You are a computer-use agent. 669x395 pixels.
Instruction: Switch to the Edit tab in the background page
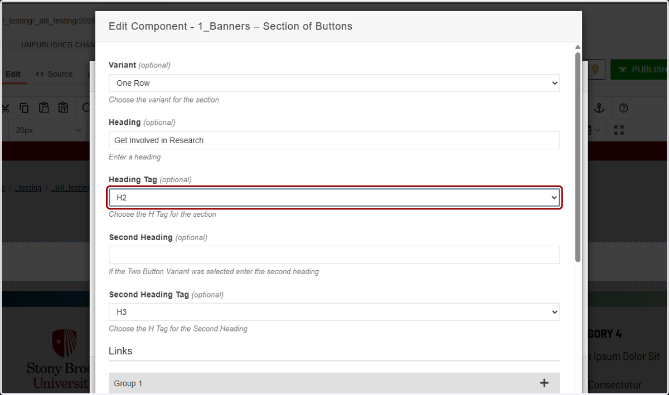tap(13, 74)
